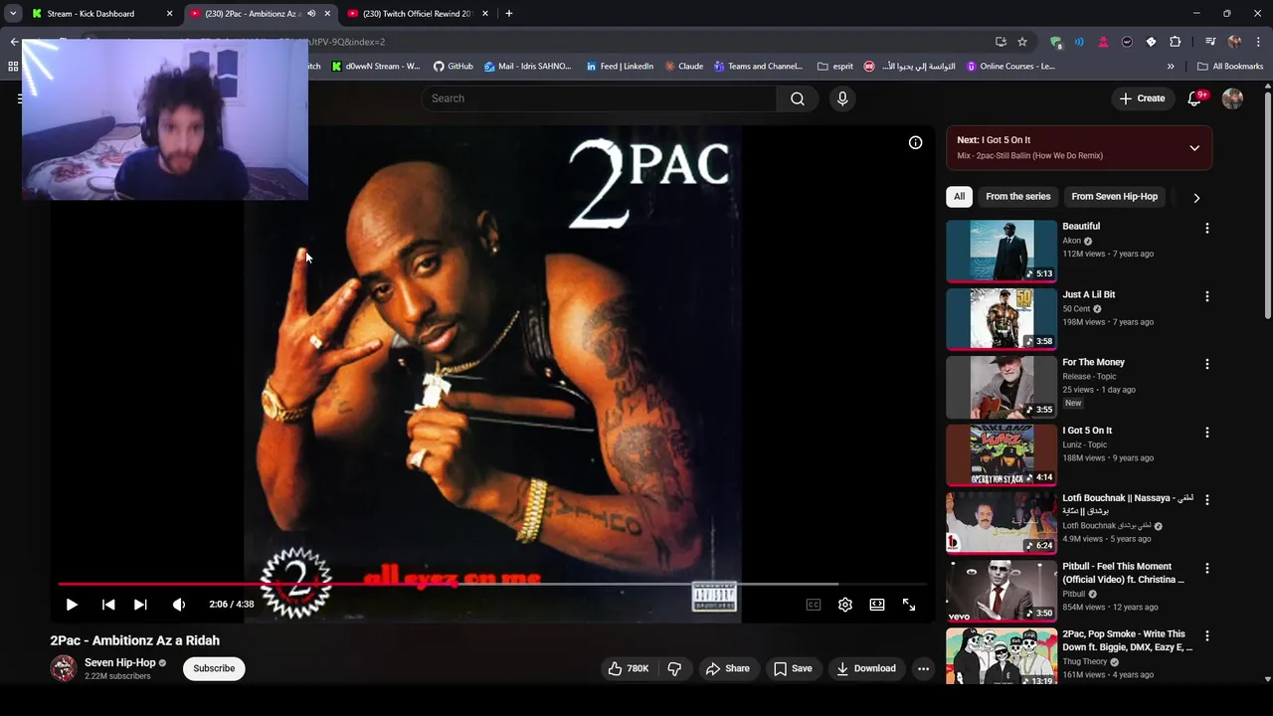The width and height of the screenshot is (1273, 716).
Task: Open the Create menu
Action: 1142,98
